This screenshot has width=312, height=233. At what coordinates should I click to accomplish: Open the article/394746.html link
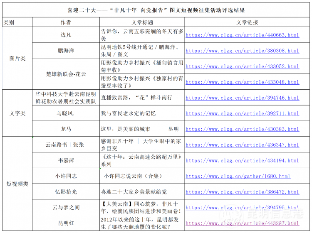point(242,98)
